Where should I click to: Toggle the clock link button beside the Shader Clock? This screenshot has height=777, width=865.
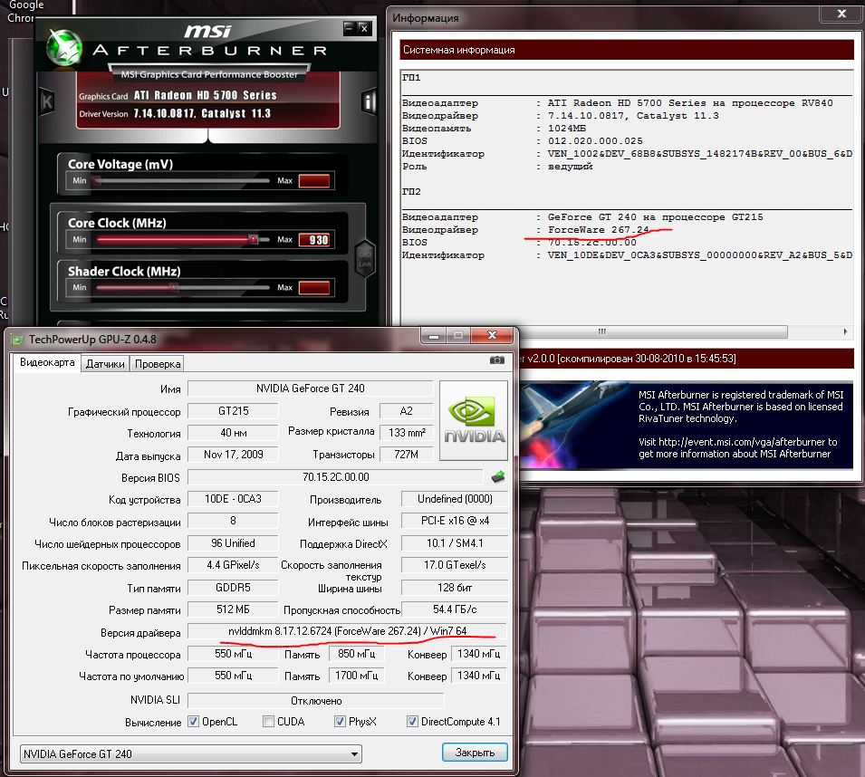[365, 259]
